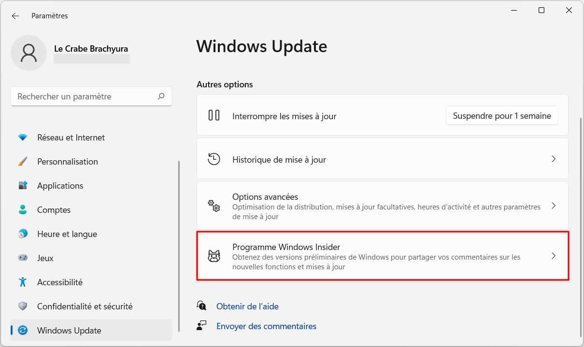Click the Confidentialité et sécurité shield icon
The height and width of the screenshot is (347, 584).
coord(23,306)
